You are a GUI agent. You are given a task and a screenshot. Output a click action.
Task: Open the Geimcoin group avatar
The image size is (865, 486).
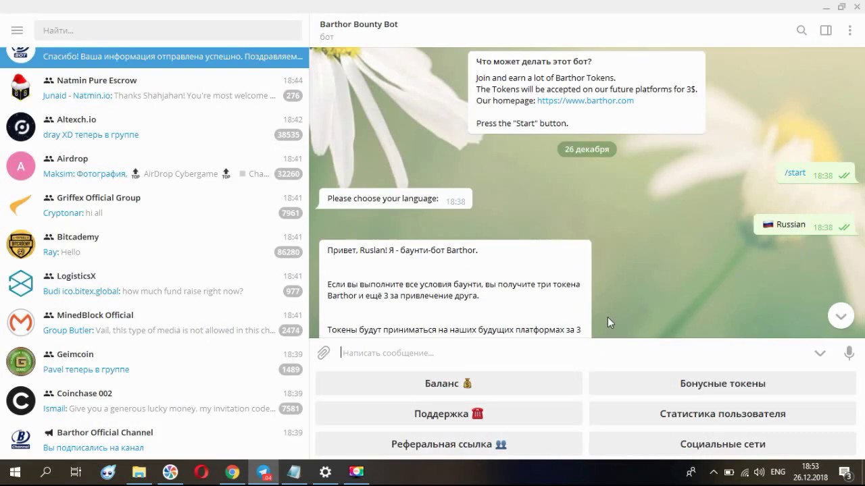click(21, 362)
